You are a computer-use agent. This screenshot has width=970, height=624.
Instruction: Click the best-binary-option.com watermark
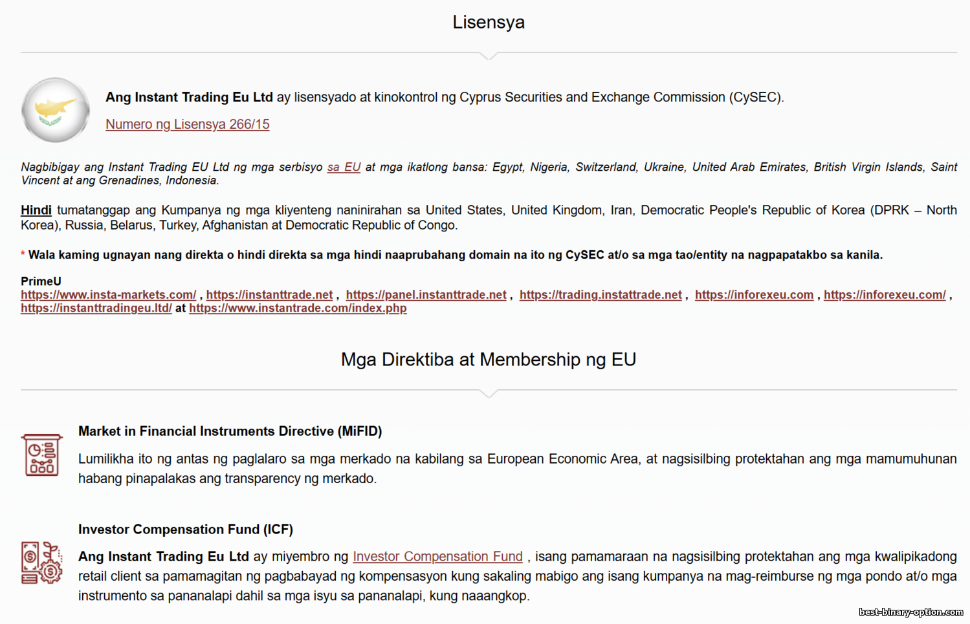[x=910, y=612]
